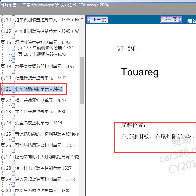Open page 23 车库门开启控制单元 J530
196x196 pixels.
point(34,112)
